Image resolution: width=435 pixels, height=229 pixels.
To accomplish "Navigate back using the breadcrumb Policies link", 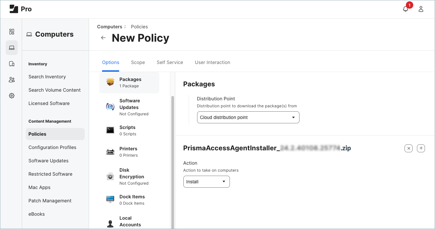I will click(139, 27).
